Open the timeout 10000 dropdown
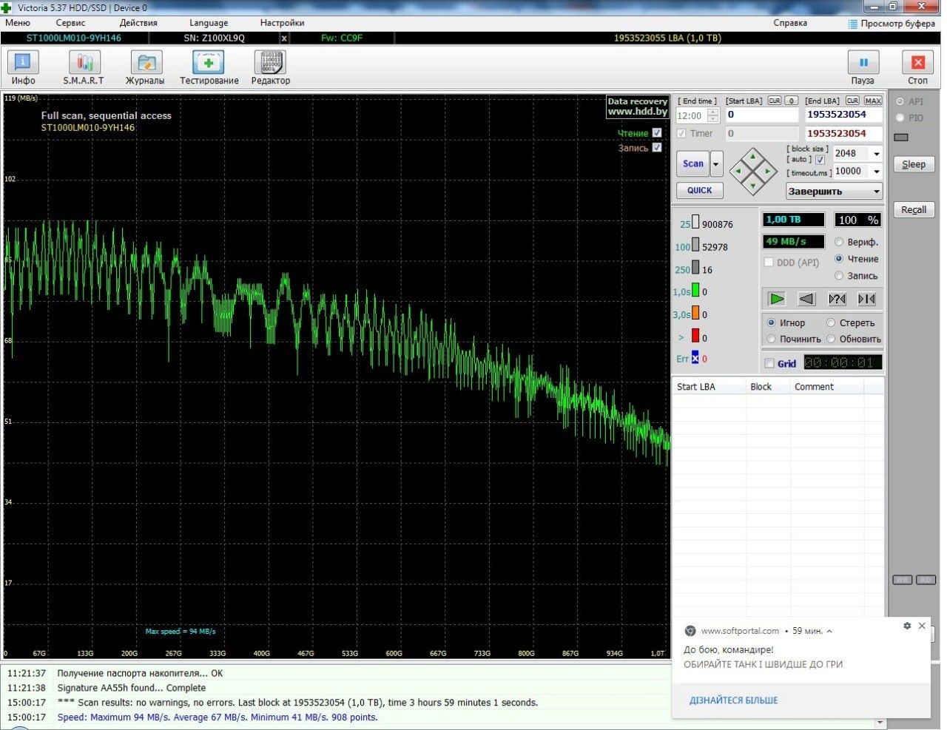 (x=877, y=172)
